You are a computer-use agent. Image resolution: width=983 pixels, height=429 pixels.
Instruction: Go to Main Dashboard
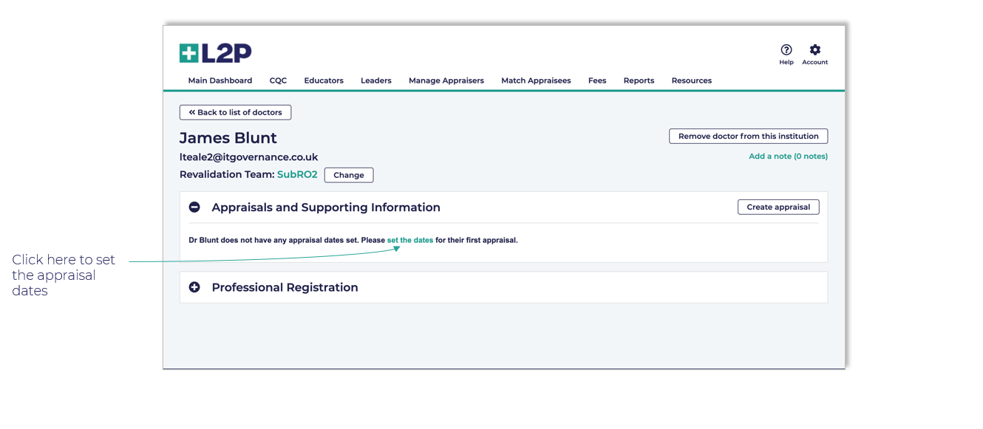pyautogui.click(x=220, y=80)
